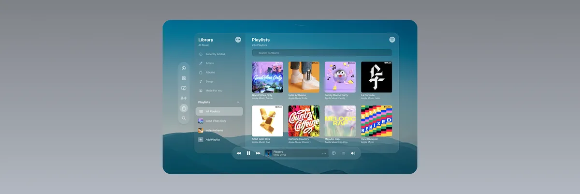Open Albums in the Library
Image resolution: width=580 pixels, height=194 pixels.
(210, 73)
